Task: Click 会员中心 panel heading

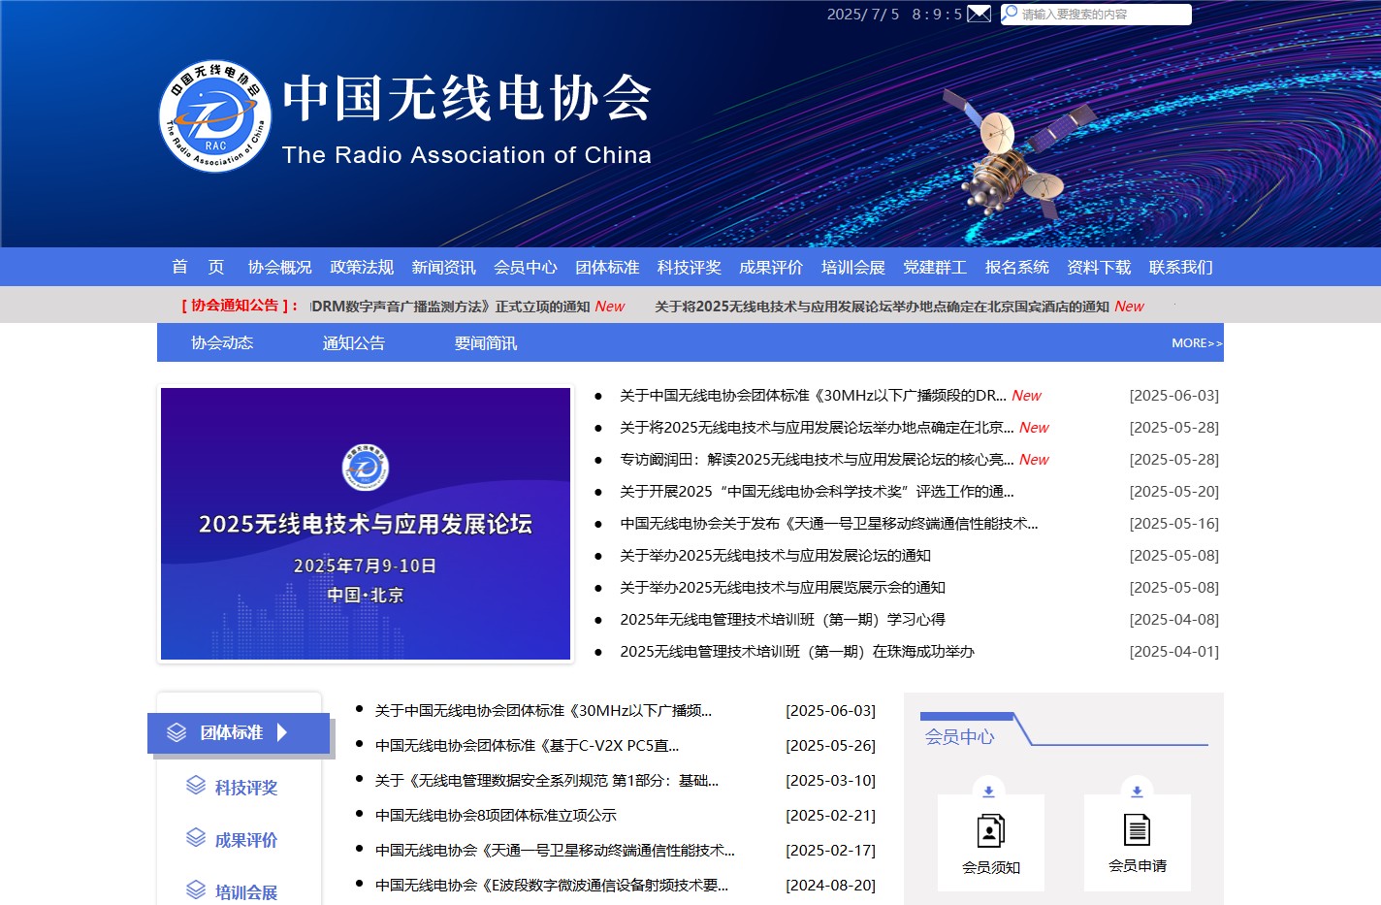Action: click(x=959, y=736)
